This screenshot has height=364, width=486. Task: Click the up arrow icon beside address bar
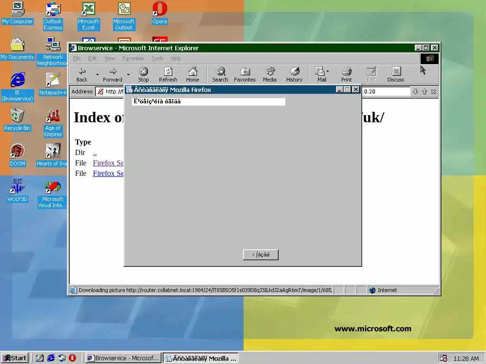(x=424, y=91)
